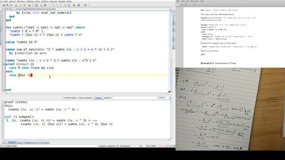This screenshot has width=285, height=160.
Task: Open the right dock menu arrow above Sidekick
Action: click(x=174, y=14)
